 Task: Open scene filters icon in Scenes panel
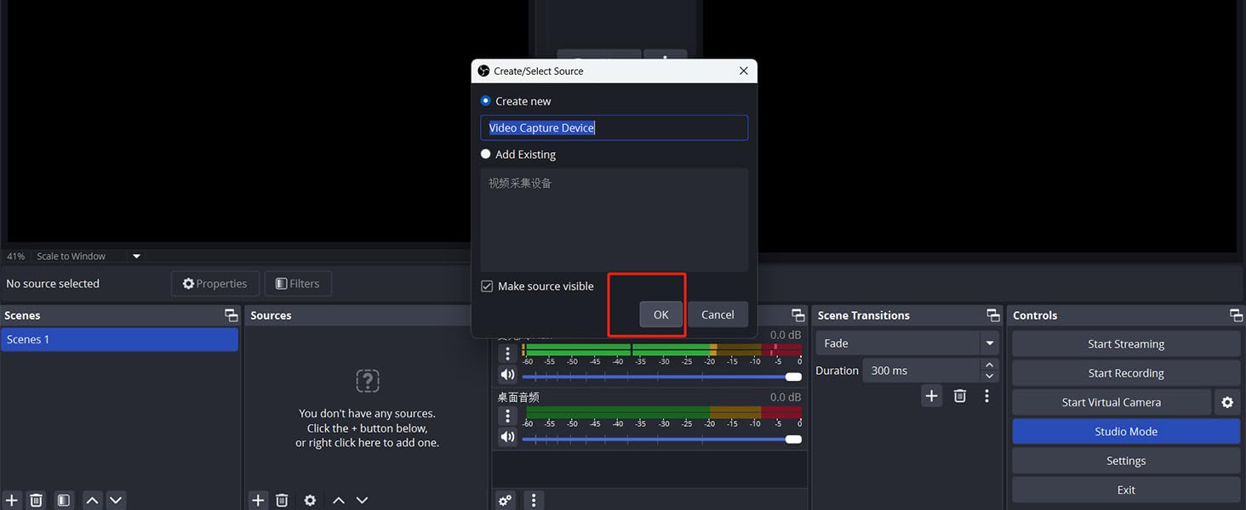point(64,500)
